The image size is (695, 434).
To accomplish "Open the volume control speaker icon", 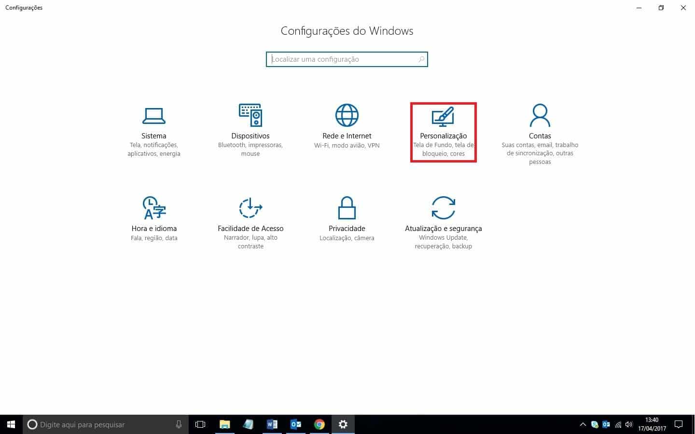I will pyautogui.click(x=629, y=424).
